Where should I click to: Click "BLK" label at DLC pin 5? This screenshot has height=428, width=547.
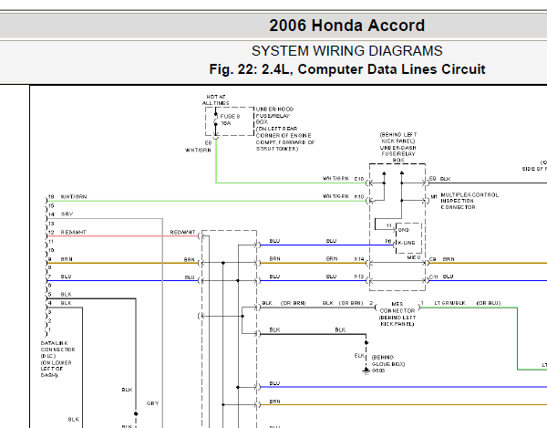[x=66, y=294]
